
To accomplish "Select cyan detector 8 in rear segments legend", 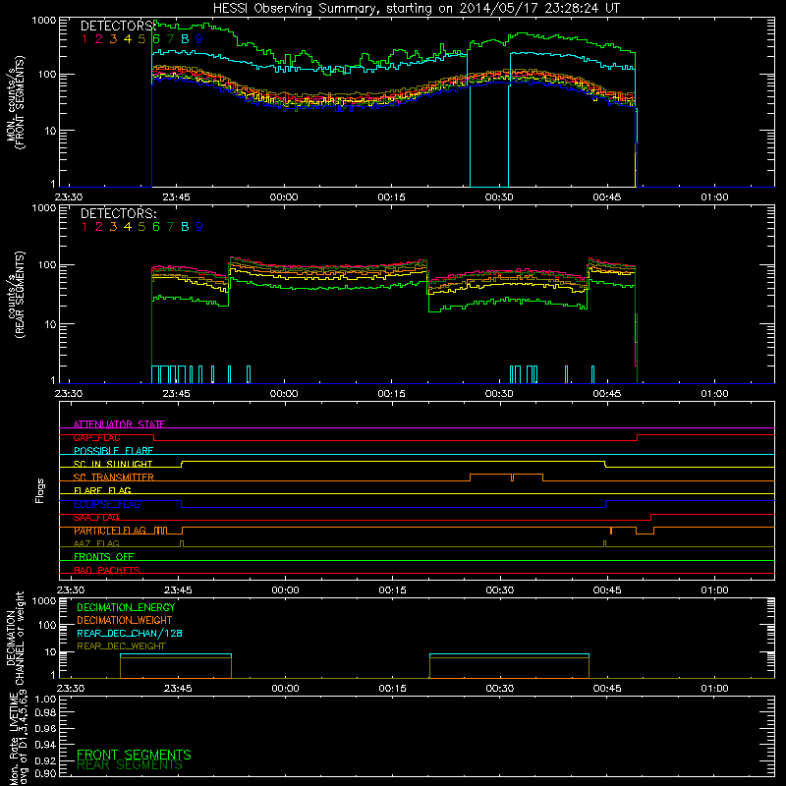I will point(185,227).
